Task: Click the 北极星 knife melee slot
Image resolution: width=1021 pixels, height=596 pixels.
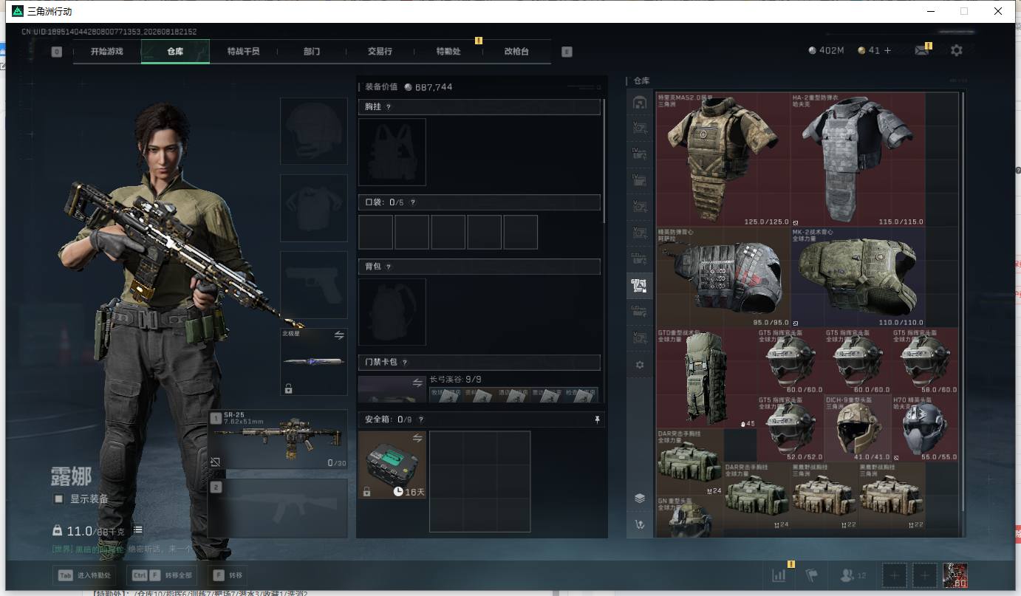Action: pyautogui.click(x=313, y=361)
